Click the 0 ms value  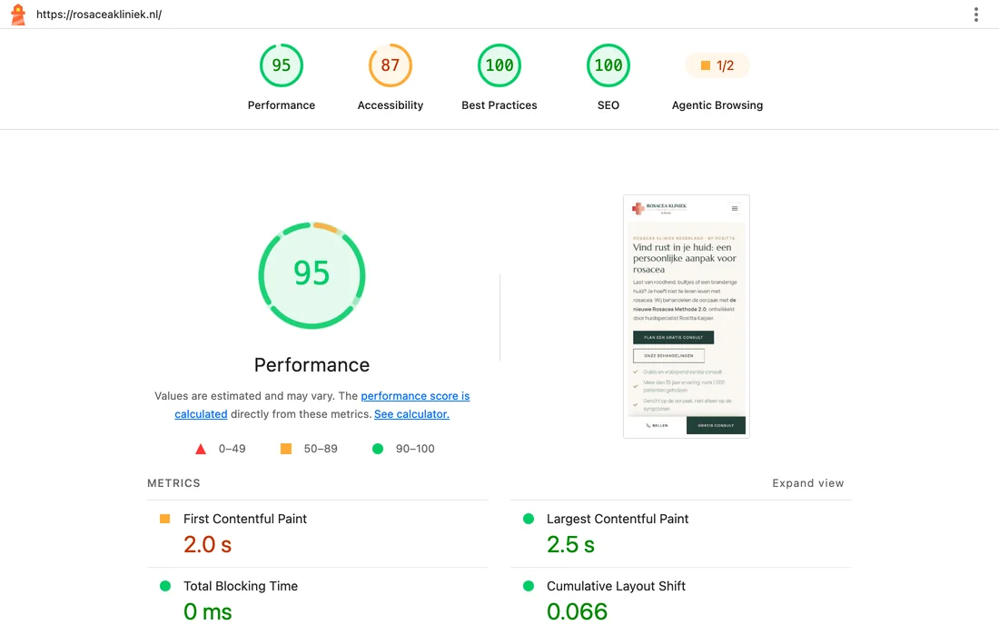[208, 611]
